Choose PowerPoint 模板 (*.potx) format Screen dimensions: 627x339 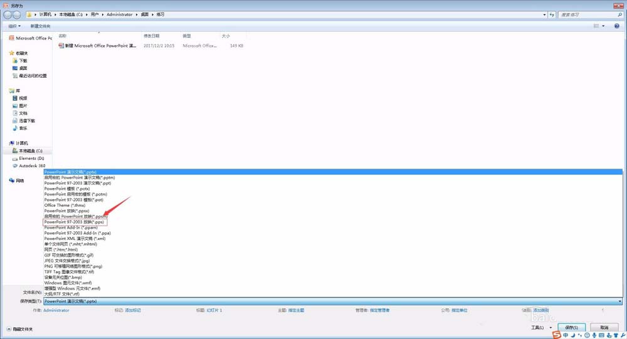coord(333,189)
